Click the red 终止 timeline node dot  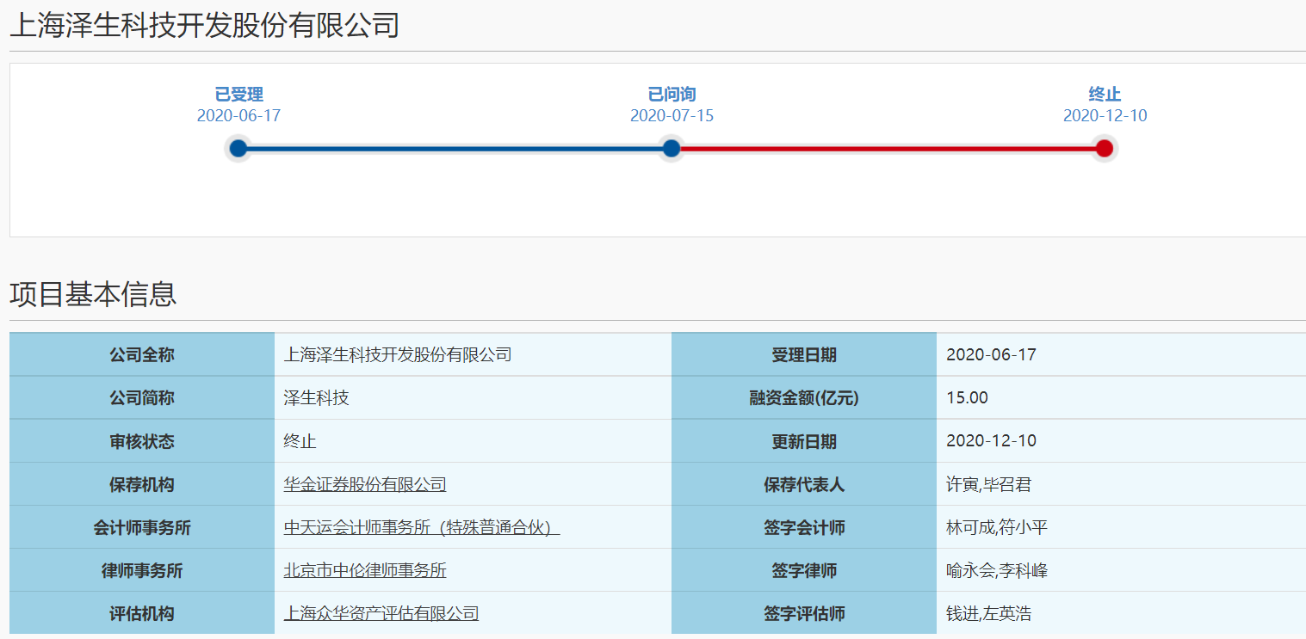click(1105, 149)
